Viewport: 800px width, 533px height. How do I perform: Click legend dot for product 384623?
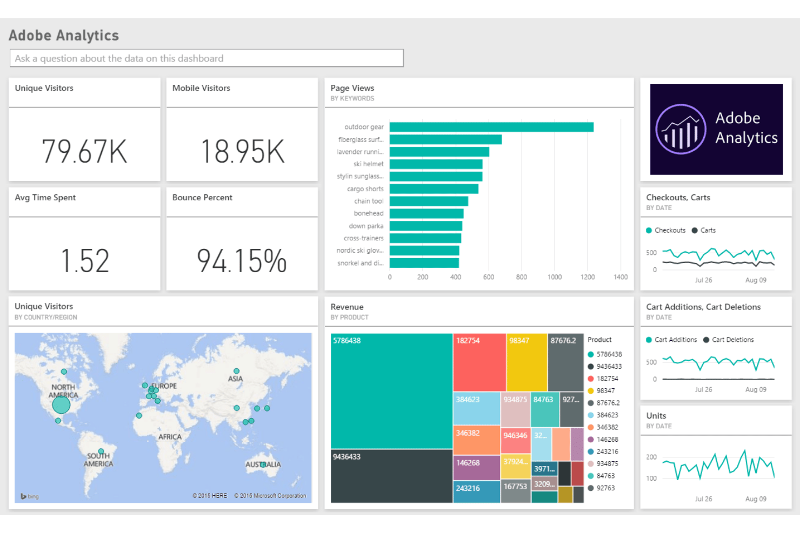point(591,415)
